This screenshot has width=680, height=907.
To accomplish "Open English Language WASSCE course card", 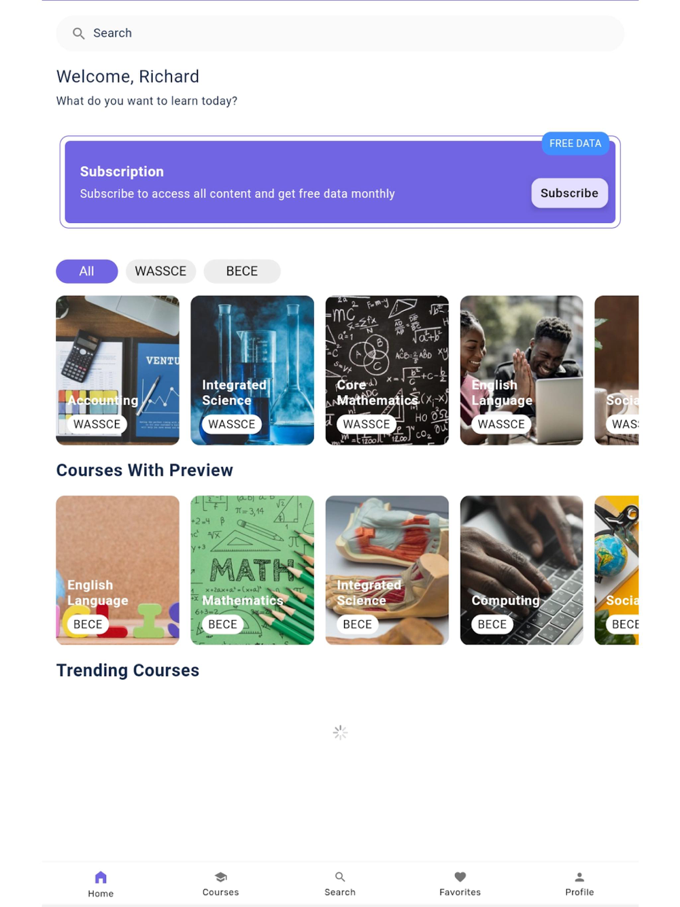I will point(522,371).
